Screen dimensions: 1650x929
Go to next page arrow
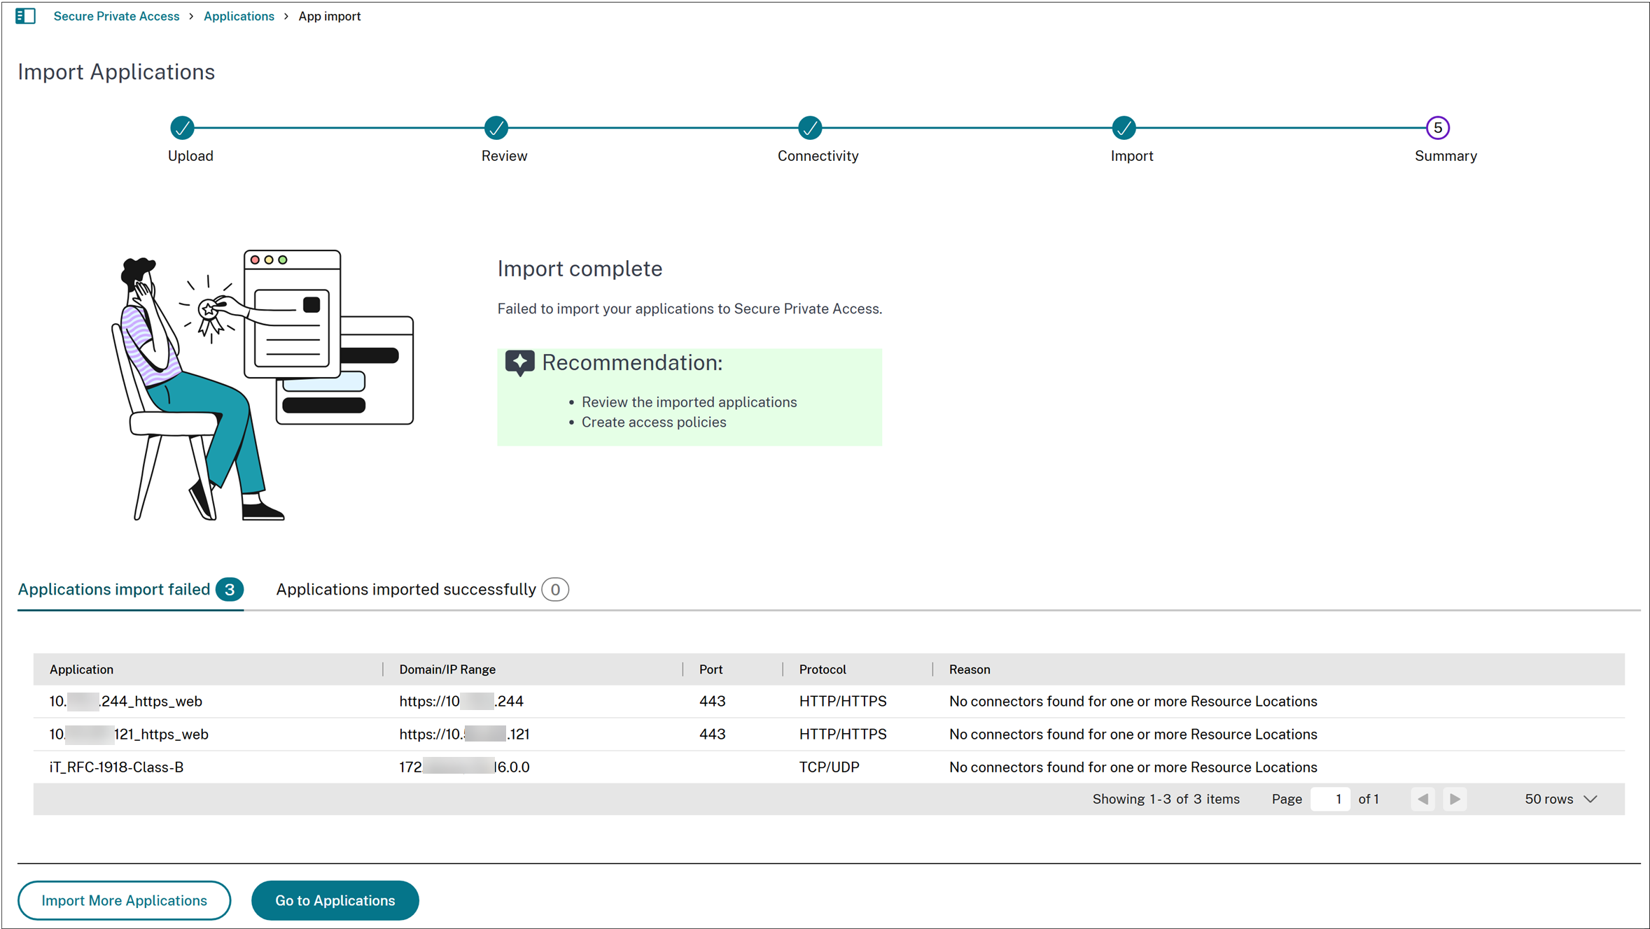[1455, 799]
